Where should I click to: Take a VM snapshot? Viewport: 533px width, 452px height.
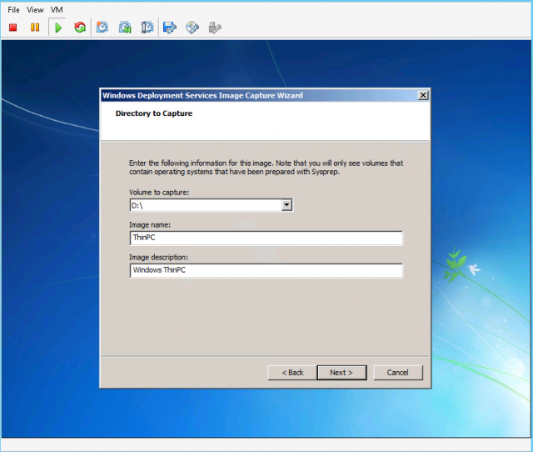[x=102, y=28]
